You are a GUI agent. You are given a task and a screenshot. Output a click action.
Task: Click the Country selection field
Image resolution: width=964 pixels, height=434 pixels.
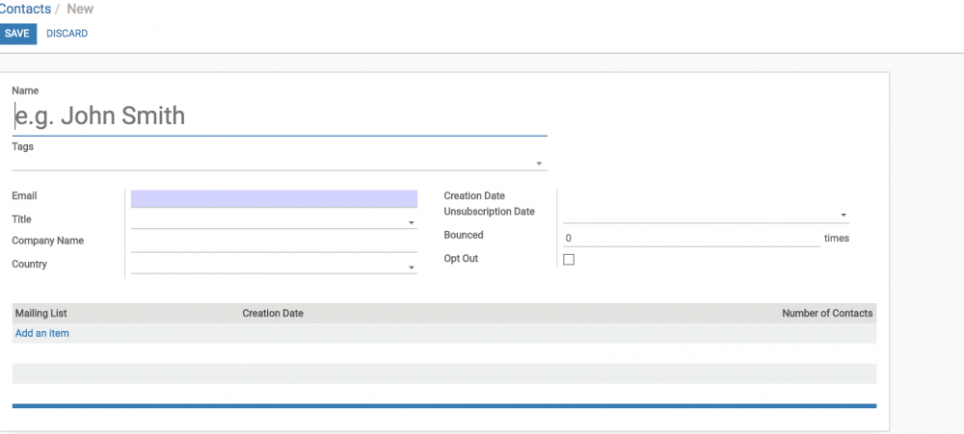click(x=274, y=266)
